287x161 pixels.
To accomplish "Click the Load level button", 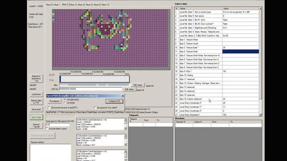I will click(36, 94).
